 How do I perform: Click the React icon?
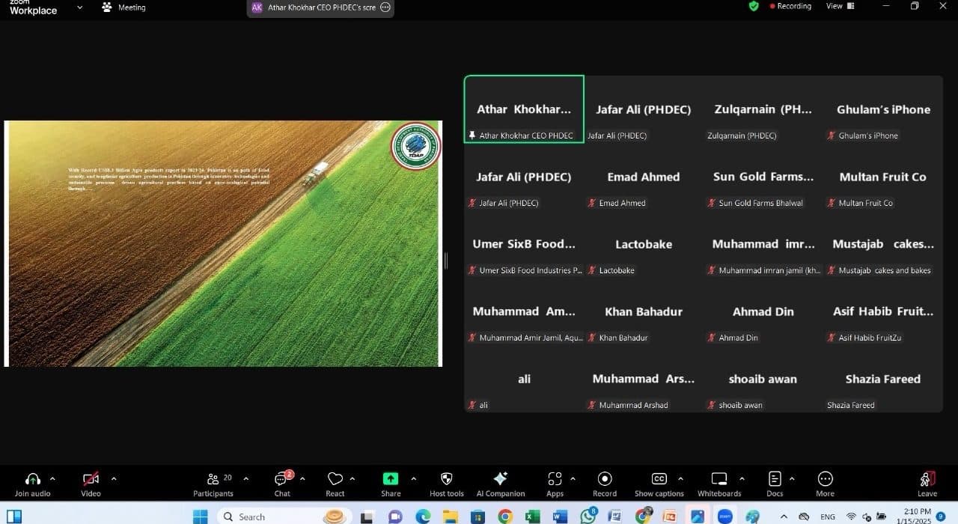[335, 480]
